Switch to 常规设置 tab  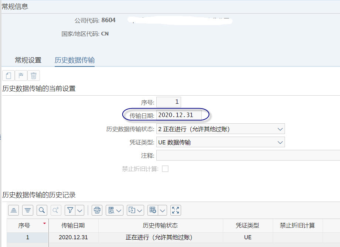(28, 60)
